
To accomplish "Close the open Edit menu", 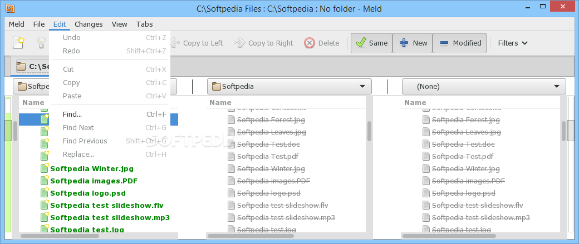I will pyautogui.click(x=60, y=24).
